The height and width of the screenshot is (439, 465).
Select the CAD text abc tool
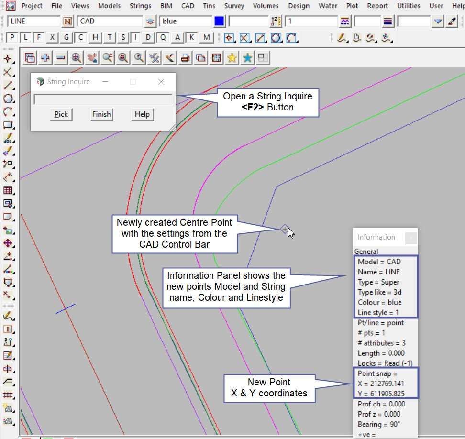8,139
